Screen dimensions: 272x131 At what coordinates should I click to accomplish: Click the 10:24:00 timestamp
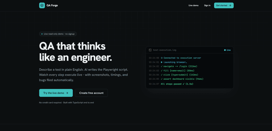(x=154, y=58)
